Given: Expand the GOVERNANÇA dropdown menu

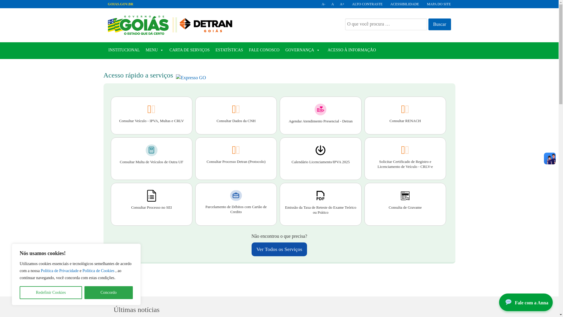Looking at the screenshot, I should click(x=303, y=50).
